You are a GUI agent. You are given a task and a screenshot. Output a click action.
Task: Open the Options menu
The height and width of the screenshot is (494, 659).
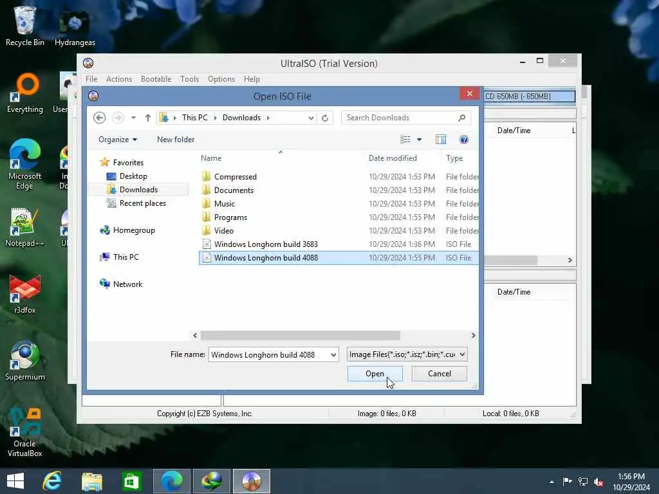point(221,79)
